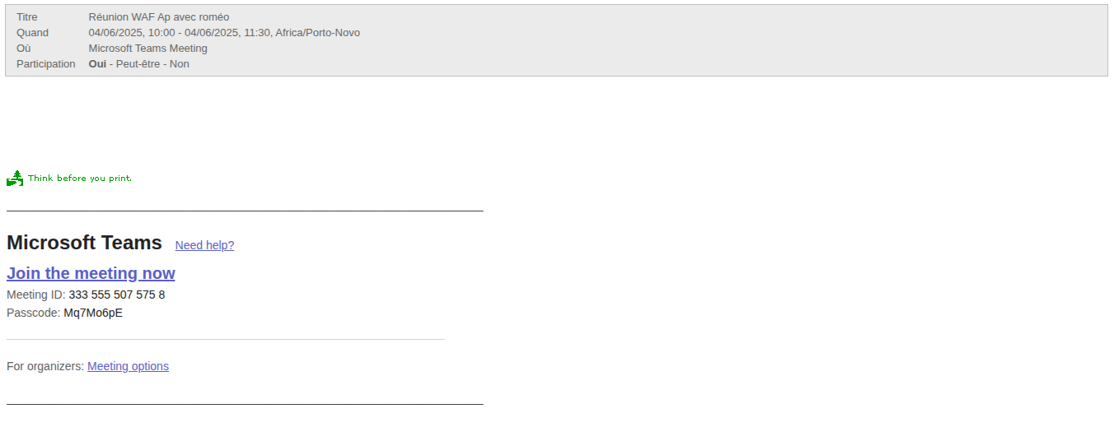
Task: Open the Need help? link
Action: point(204,245)
